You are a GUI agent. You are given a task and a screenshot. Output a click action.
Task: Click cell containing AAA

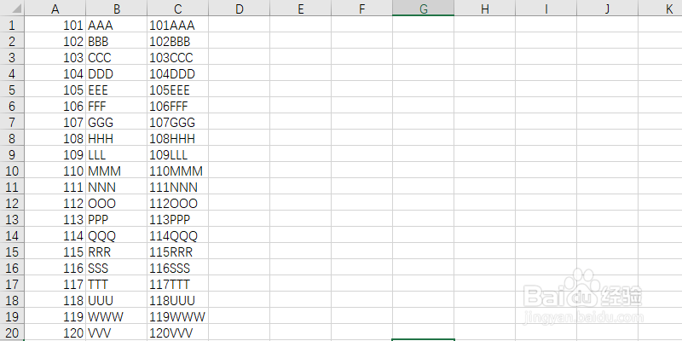click(x=117, y=25)
